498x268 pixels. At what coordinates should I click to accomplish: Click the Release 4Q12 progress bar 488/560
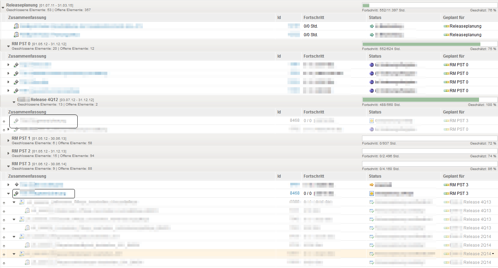point(429,100)
